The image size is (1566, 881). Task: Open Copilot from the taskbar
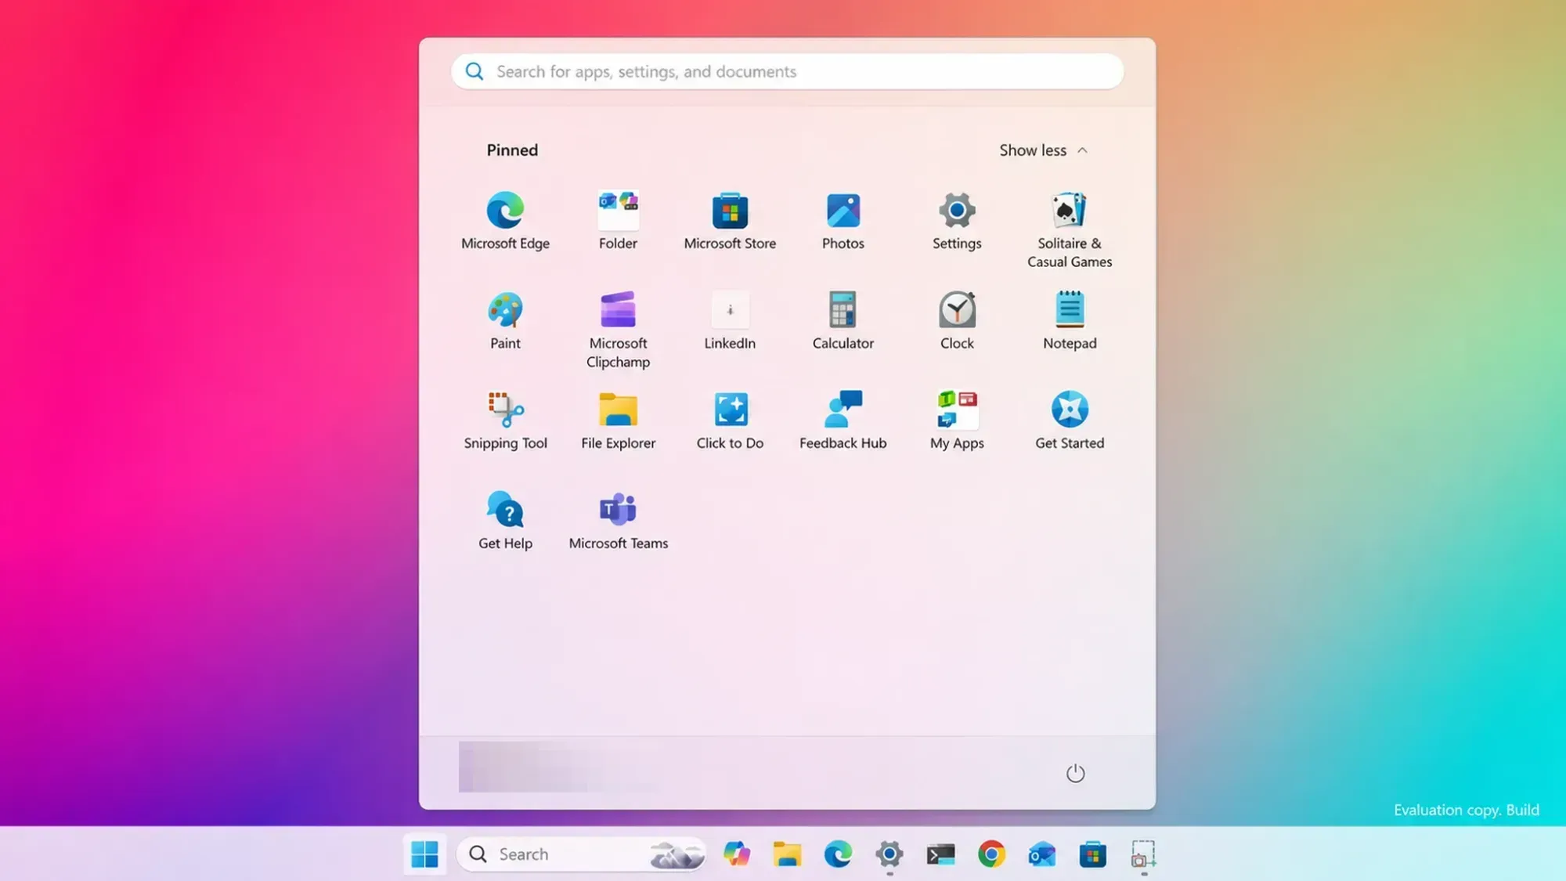pyautogui.click(x=737, y=854)
